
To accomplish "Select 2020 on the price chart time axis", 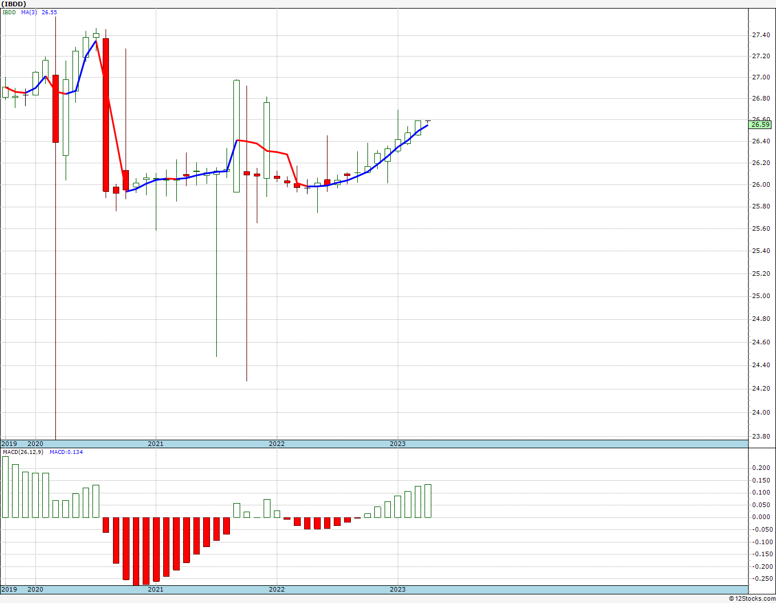I will click(35, 444).
